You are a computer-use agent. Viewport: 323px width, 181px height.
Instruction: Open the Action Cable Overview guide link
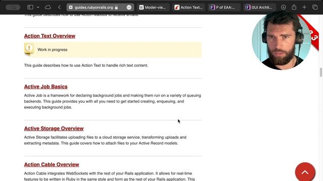pyautogui.click(x=51, y=164)
